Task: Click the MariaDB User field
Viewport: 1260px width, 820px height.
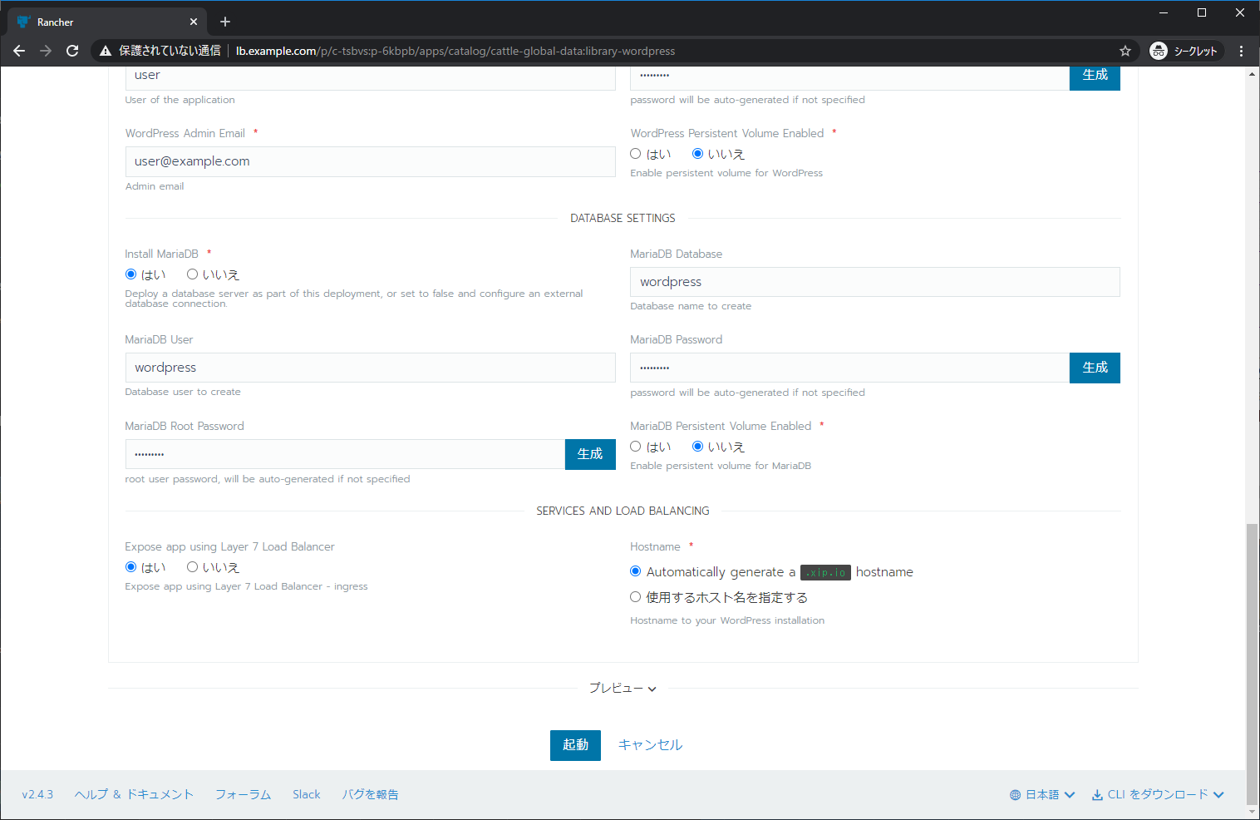Action: pos(370,368)
